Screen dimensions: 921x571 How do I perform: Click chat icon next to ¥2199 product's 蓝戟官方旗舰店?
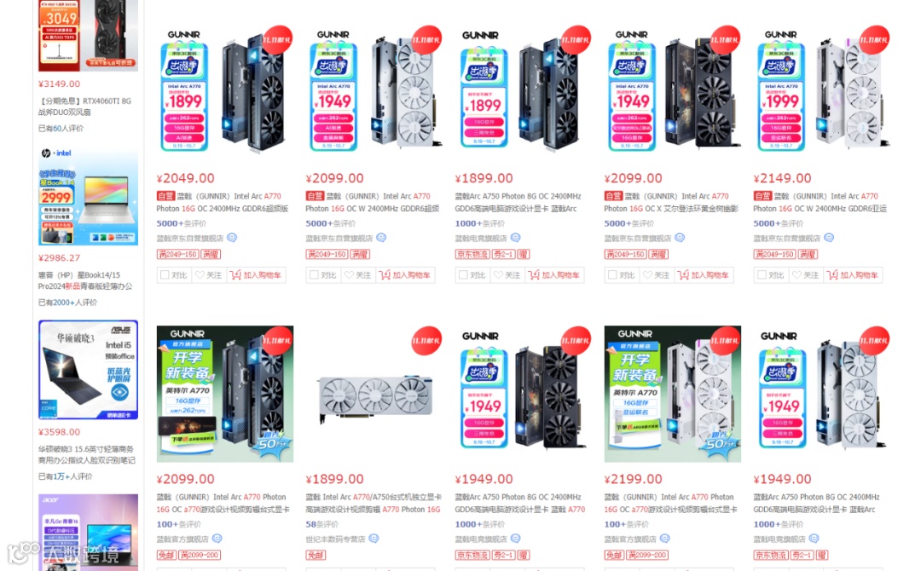click(664, 539)
